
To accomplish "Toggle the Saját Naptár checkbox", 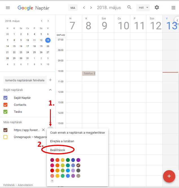I will pyautogui.click(x=5, y=98).
